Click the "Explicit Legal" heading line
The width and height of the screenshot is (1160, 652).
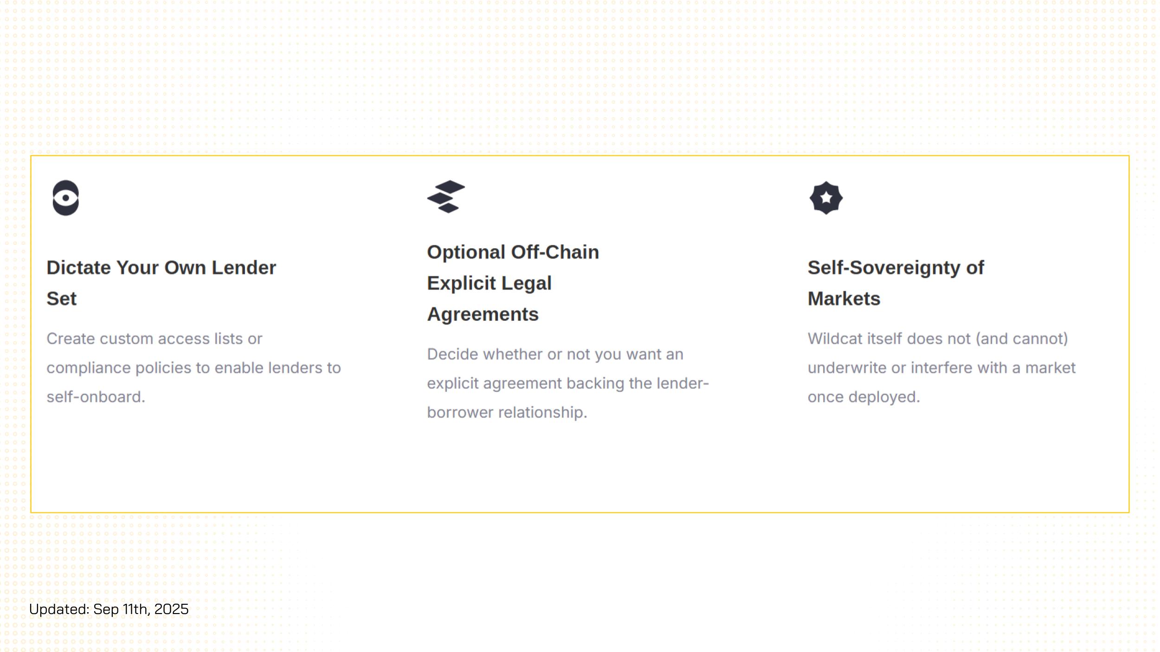489,283
